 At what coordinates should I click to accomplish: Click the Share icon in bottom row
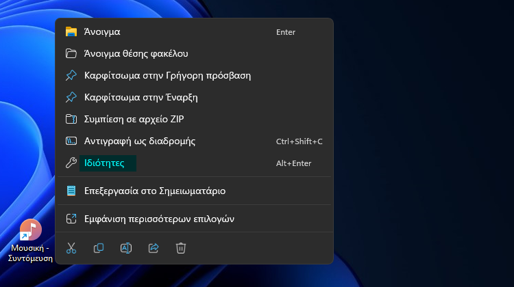tap(154, 248)
